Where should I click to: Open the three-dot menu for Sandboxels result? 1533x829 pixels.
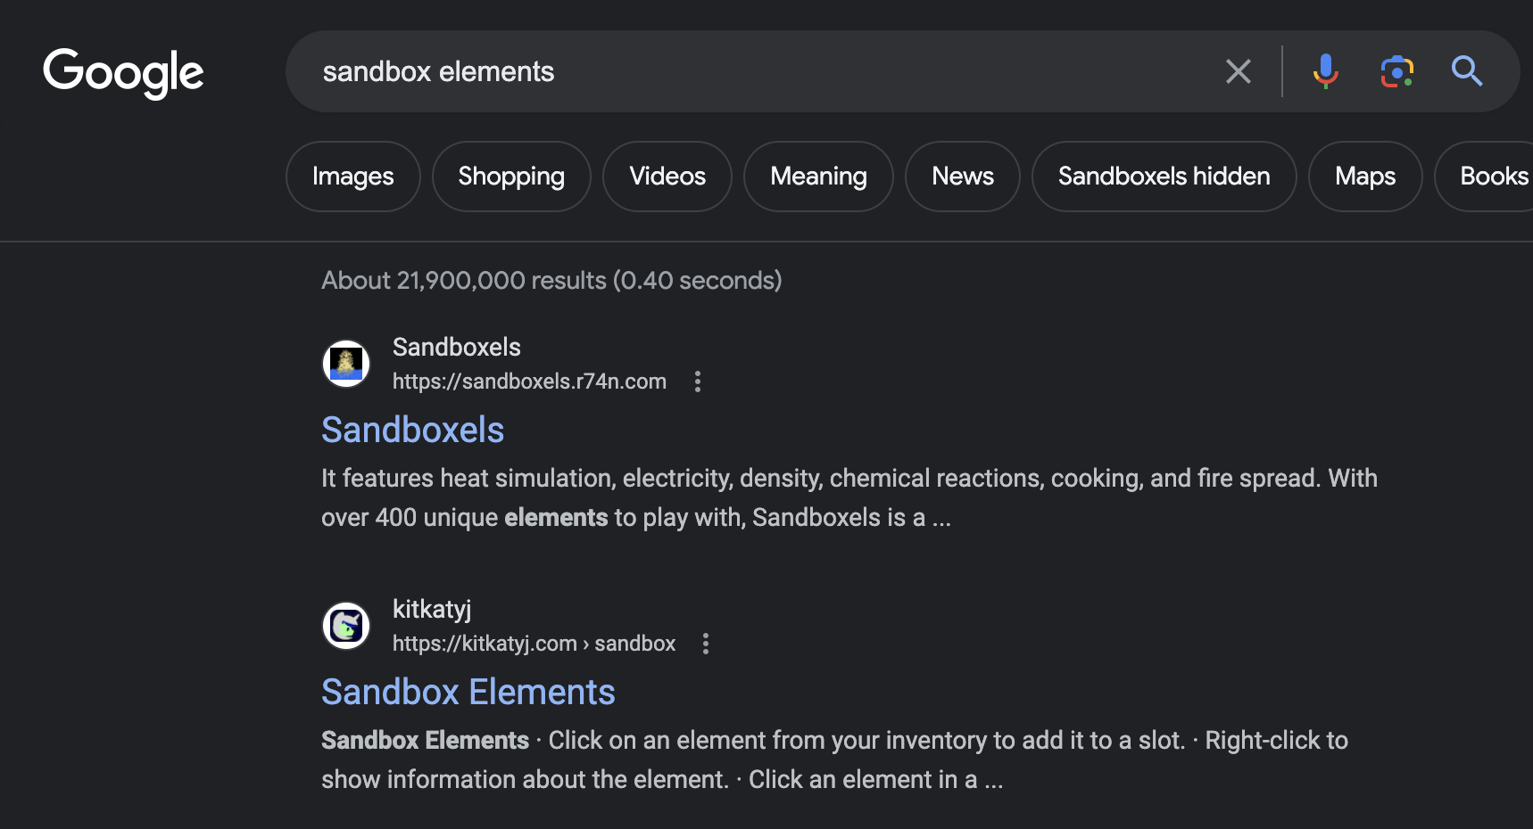coord(697,381)
